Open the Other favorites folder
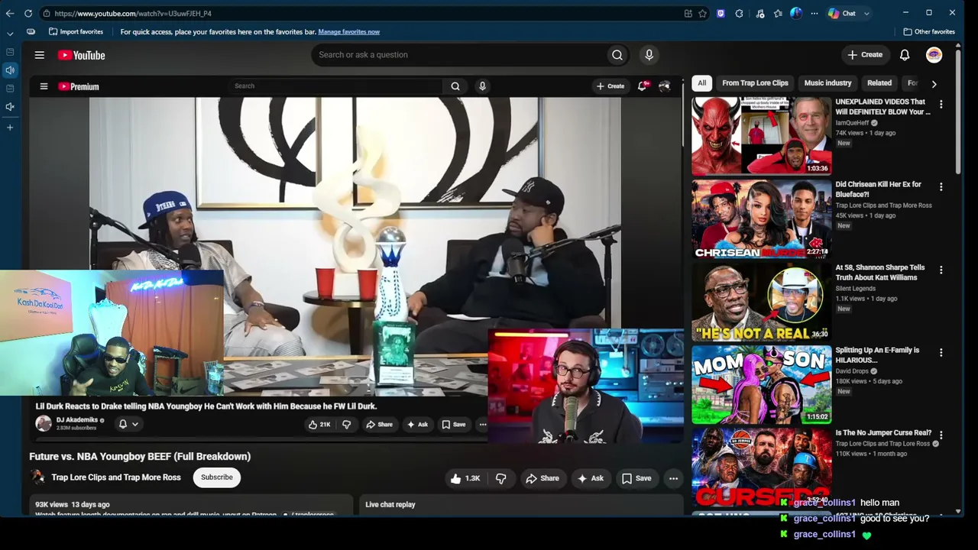Viewport: 978px width, 550px height. [929, 31]
